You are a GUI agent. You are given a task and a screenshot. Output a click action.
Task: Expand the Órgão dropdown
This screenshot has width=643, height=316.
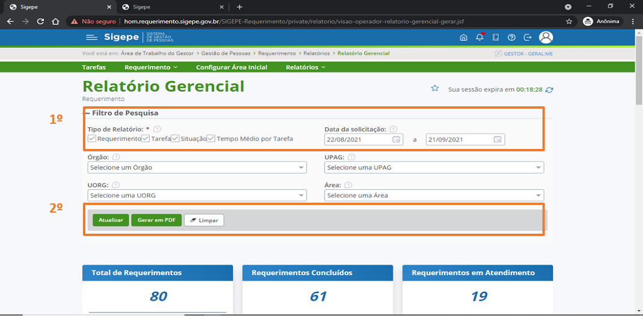[x=197, y=168]
